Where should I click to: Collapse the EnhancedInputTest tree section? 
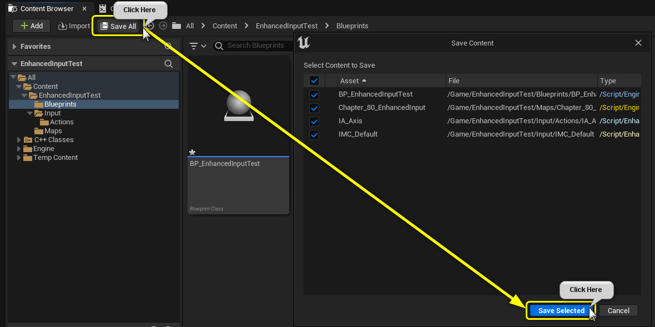(x=13, y=63)
